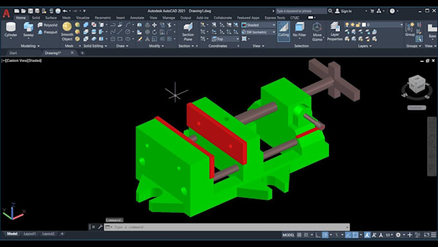This screenshot has width=438, height=247.
Task: Click the Save icon in quick access toolbar
Action: click(x=30, y=11)
